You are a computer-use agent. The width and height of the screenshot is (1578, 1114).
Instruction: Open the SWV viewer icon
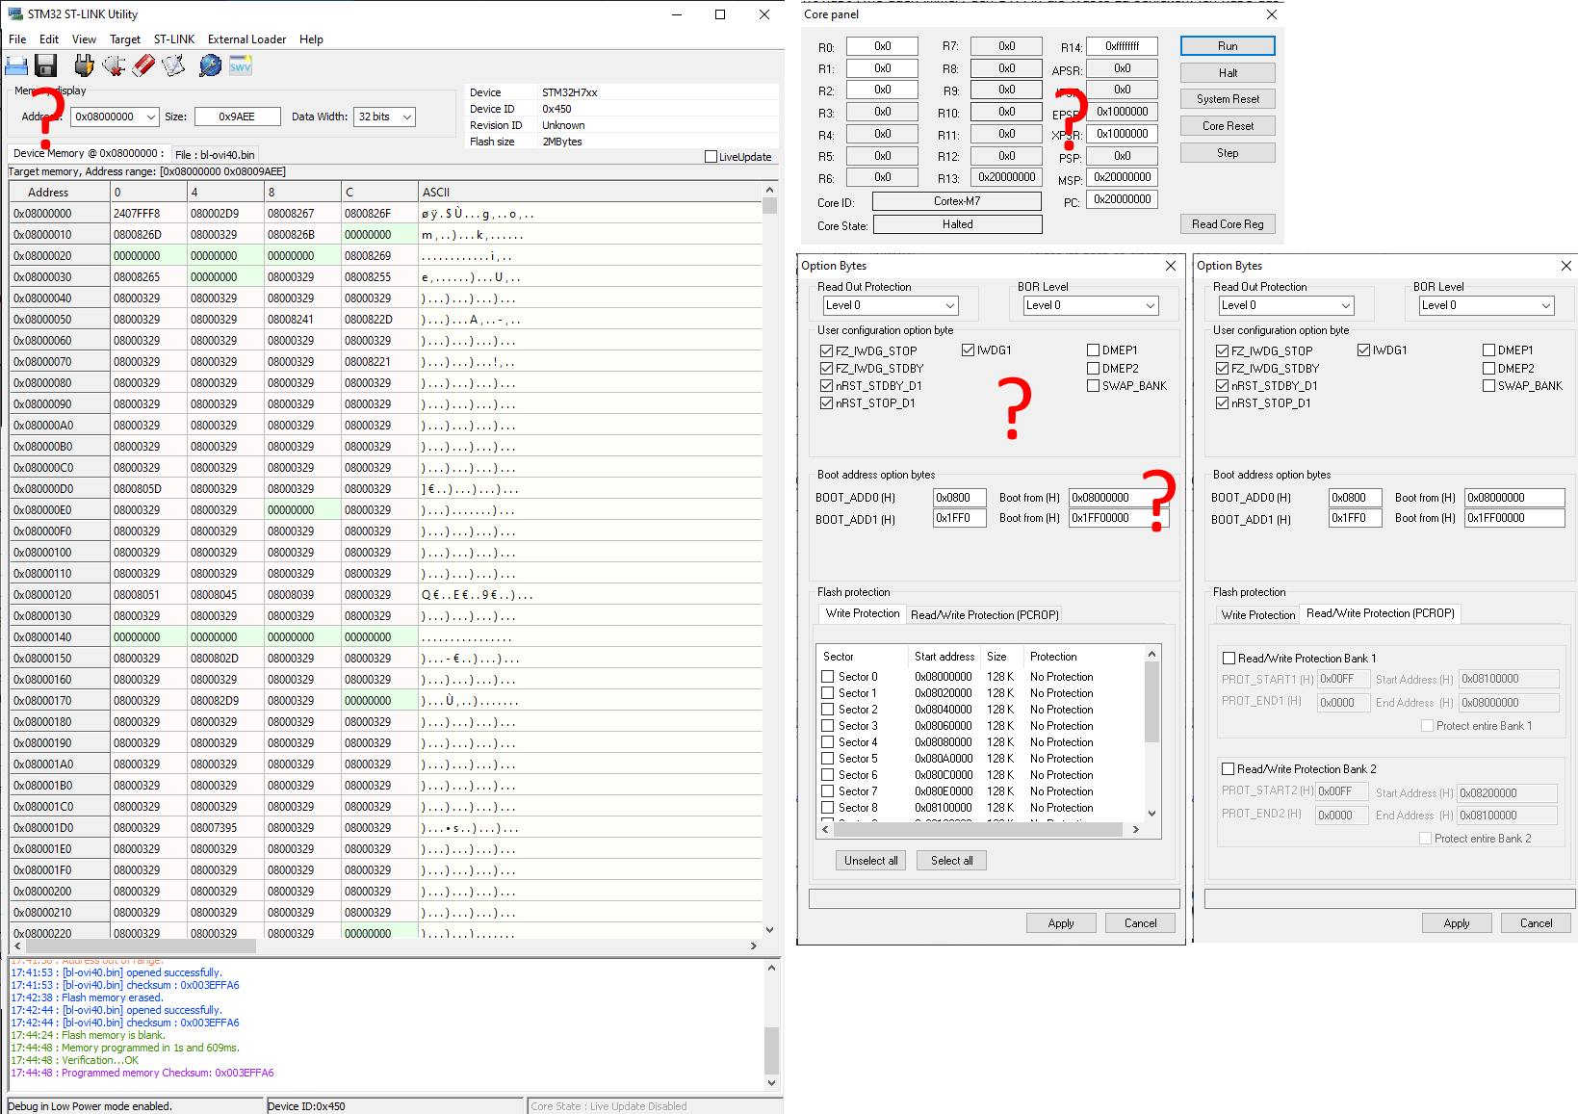240,65
